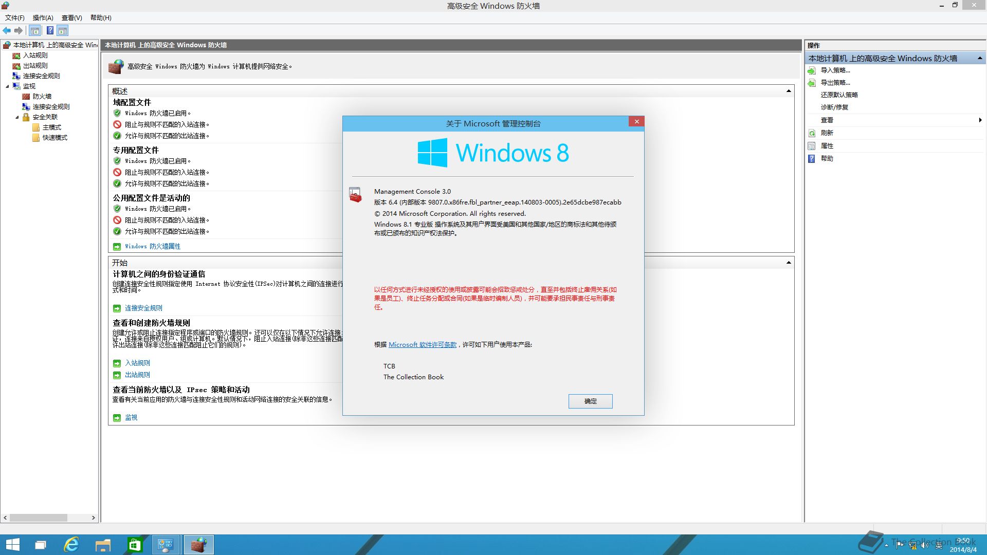Click the MMC toolbox icon in About dialog

(x=355, y=195)
